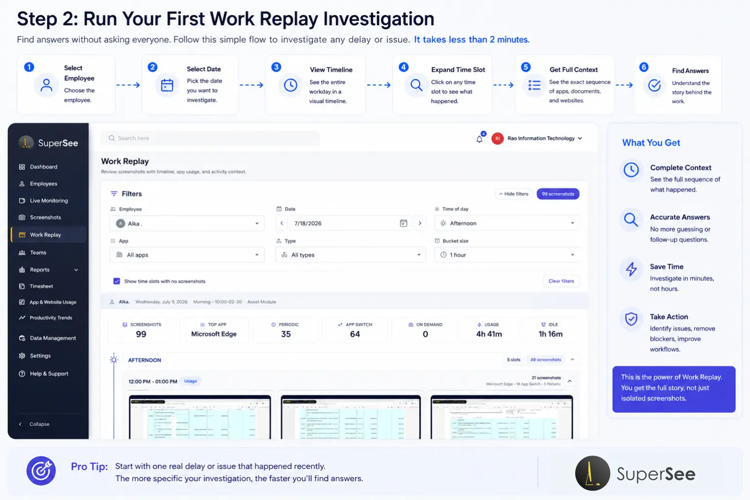
Task: Open the All types dropdown
Action: tap(351, 255)
